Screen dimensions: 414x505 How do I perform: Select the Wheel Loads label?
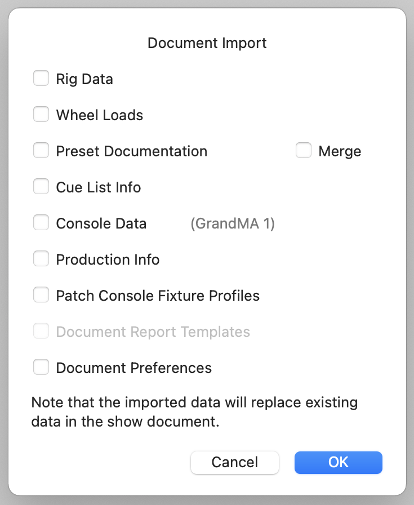tap(99, 115)
